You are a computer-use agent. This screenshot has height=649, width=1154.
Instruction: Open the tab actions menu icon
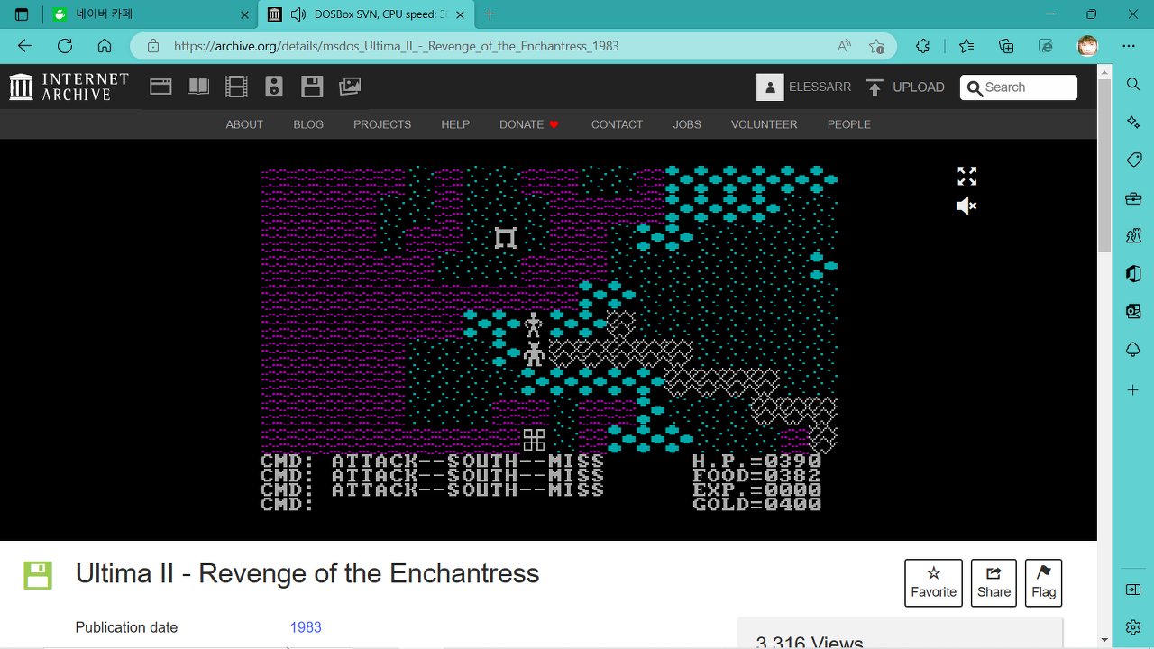tap(22, 14)
